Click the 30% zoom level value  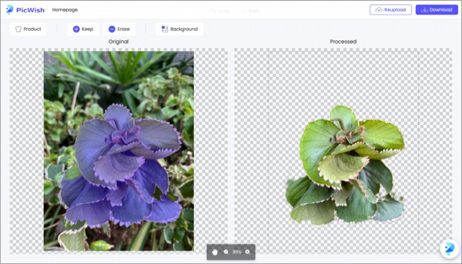tap(236, 251)
